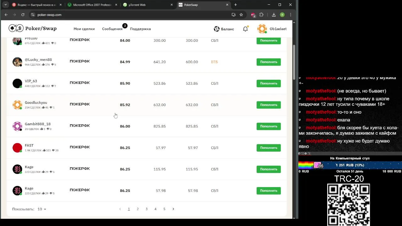The height and width of the screenshot is (226, 402).
Task: Click Пополнить for @Lucky_men88
Action: (x=269, y=62)
